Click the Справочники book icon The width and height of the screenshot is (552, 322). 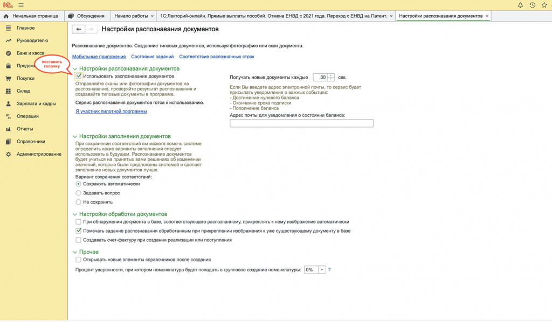click(9, 142)
